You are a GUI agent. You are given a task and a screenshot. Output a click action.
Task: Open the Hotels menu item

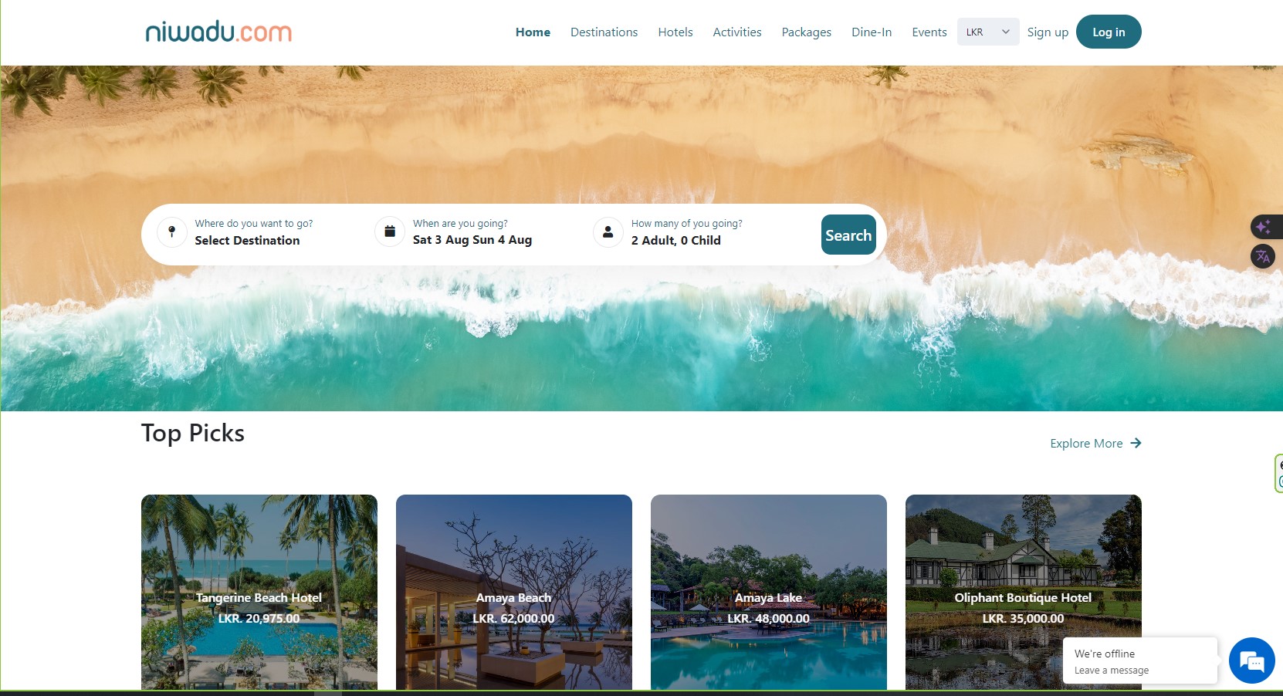click(x=675, y=32)
